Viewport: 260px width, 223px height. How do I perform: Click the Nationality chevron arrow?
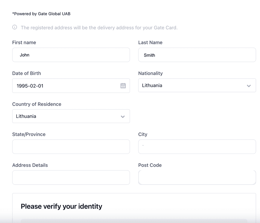pos(249,86)
